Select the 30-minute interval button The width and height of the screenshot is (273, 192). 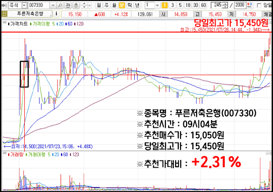196,5
